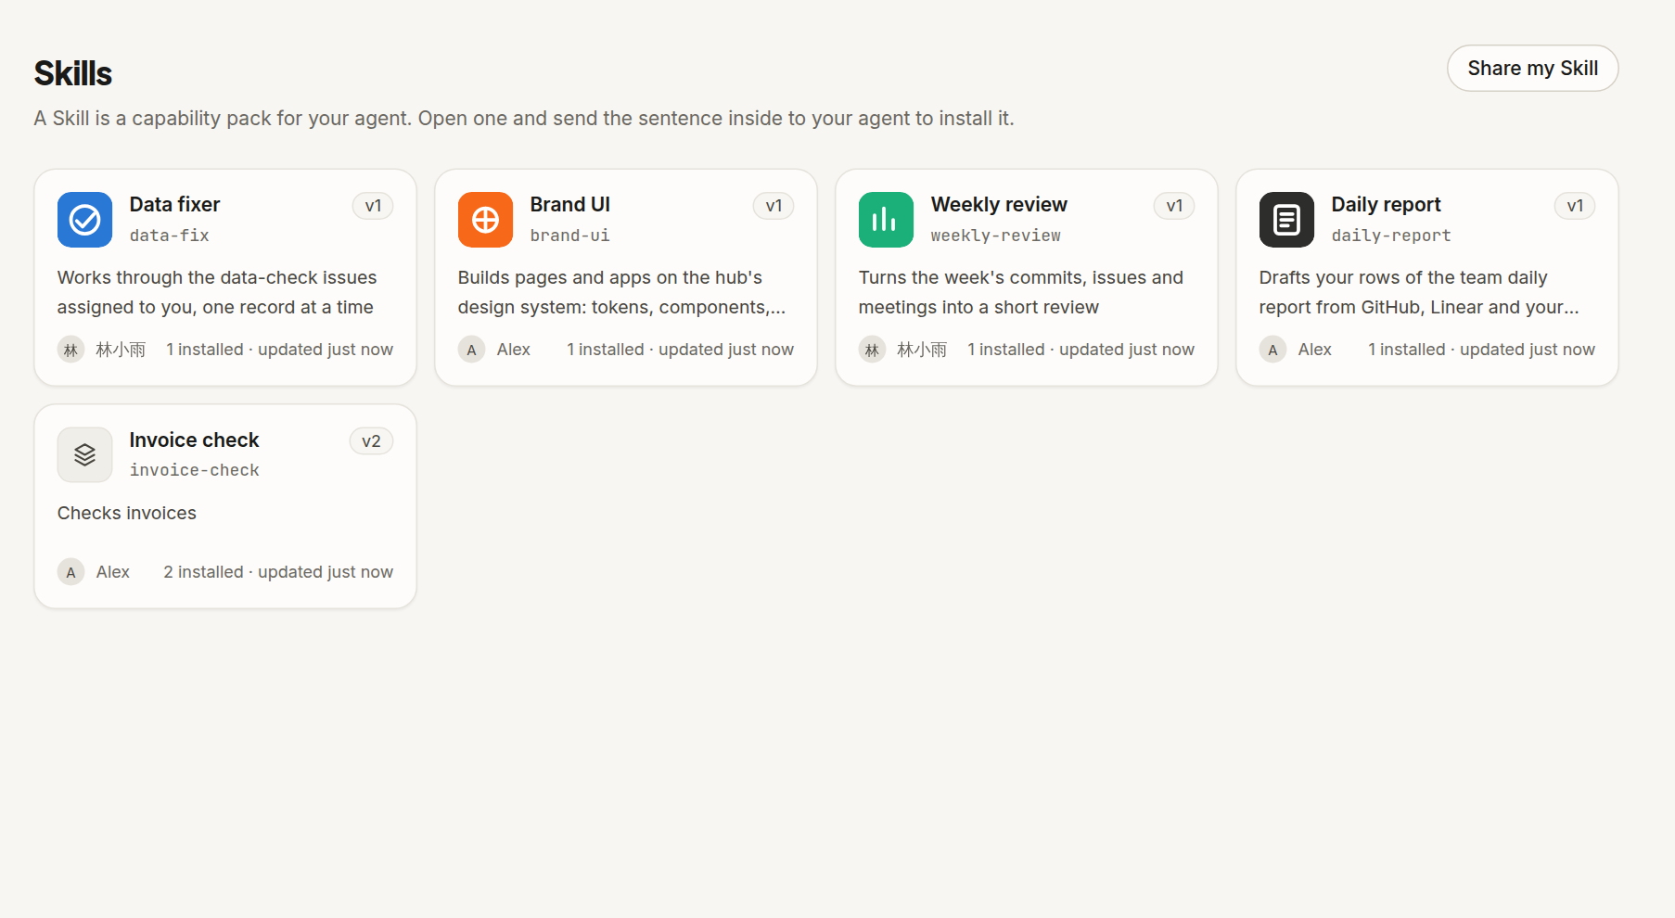1675x918 pixels.
Task: Click the v1 badge on Daily report
Action: tap(1575, 206)
